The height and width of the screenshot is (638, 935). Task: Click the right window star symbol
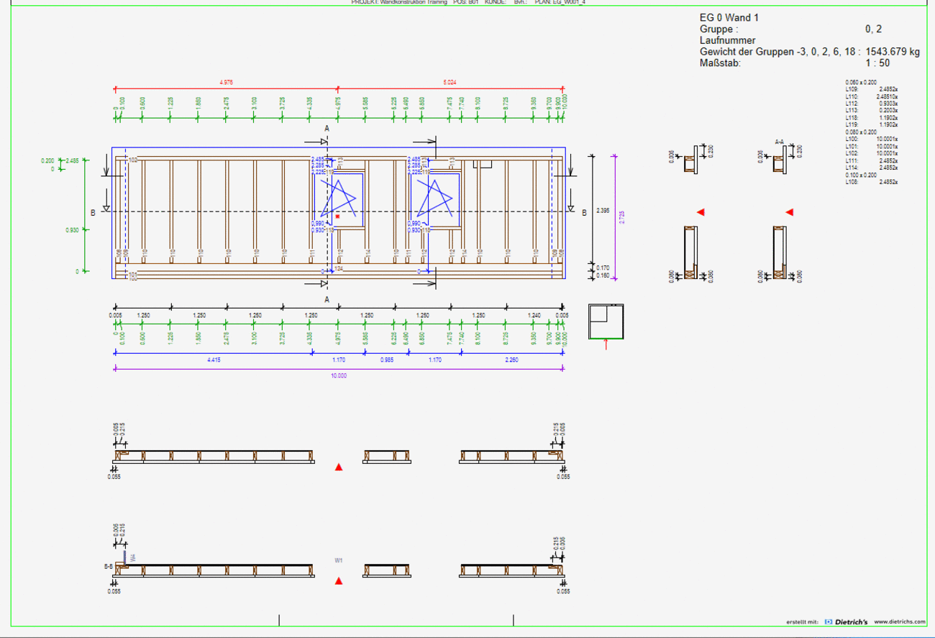(x=435, y=197)
